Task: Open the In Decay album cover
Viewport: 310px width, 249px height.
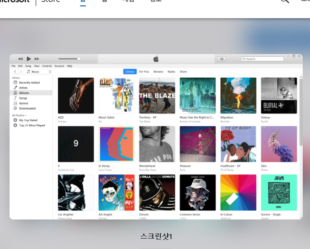Action: [x=116, y=144]
